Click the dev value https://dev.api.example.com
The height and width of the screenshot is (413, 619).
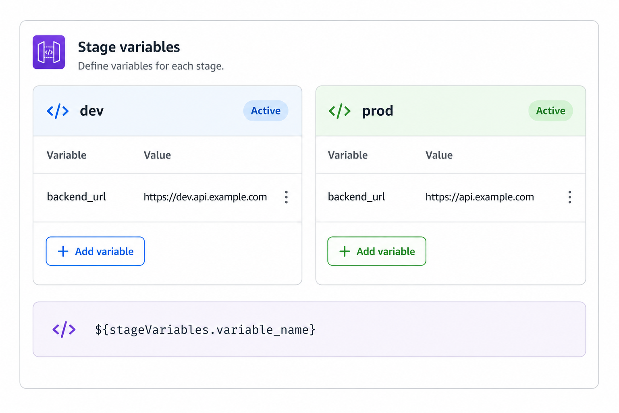tap(205, 197)
